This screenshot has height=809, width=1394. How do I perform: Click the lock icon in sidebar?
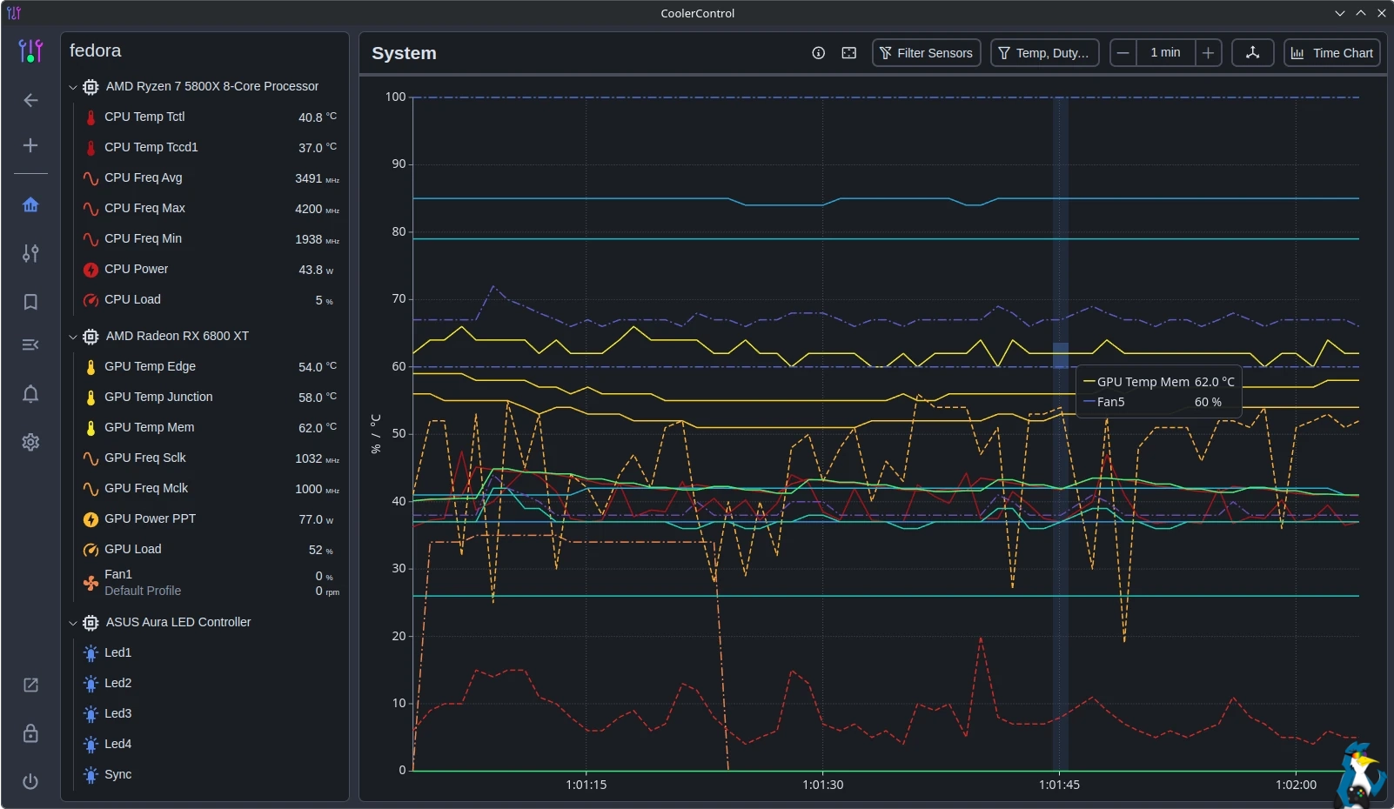[x=30, y=733]
